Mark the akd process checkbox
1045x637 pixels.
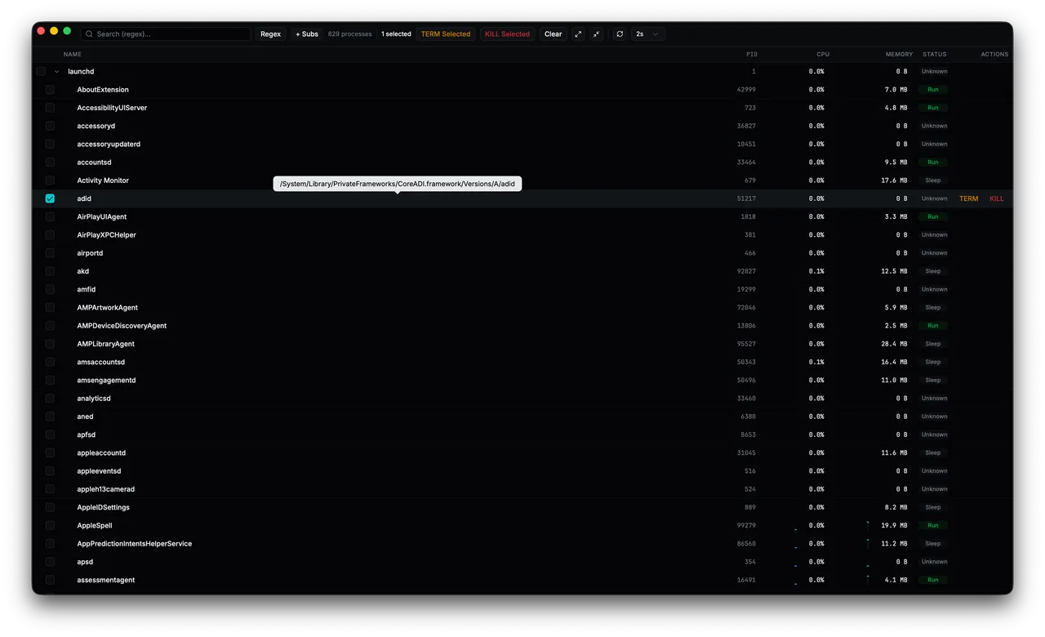(x=50, y=271)
